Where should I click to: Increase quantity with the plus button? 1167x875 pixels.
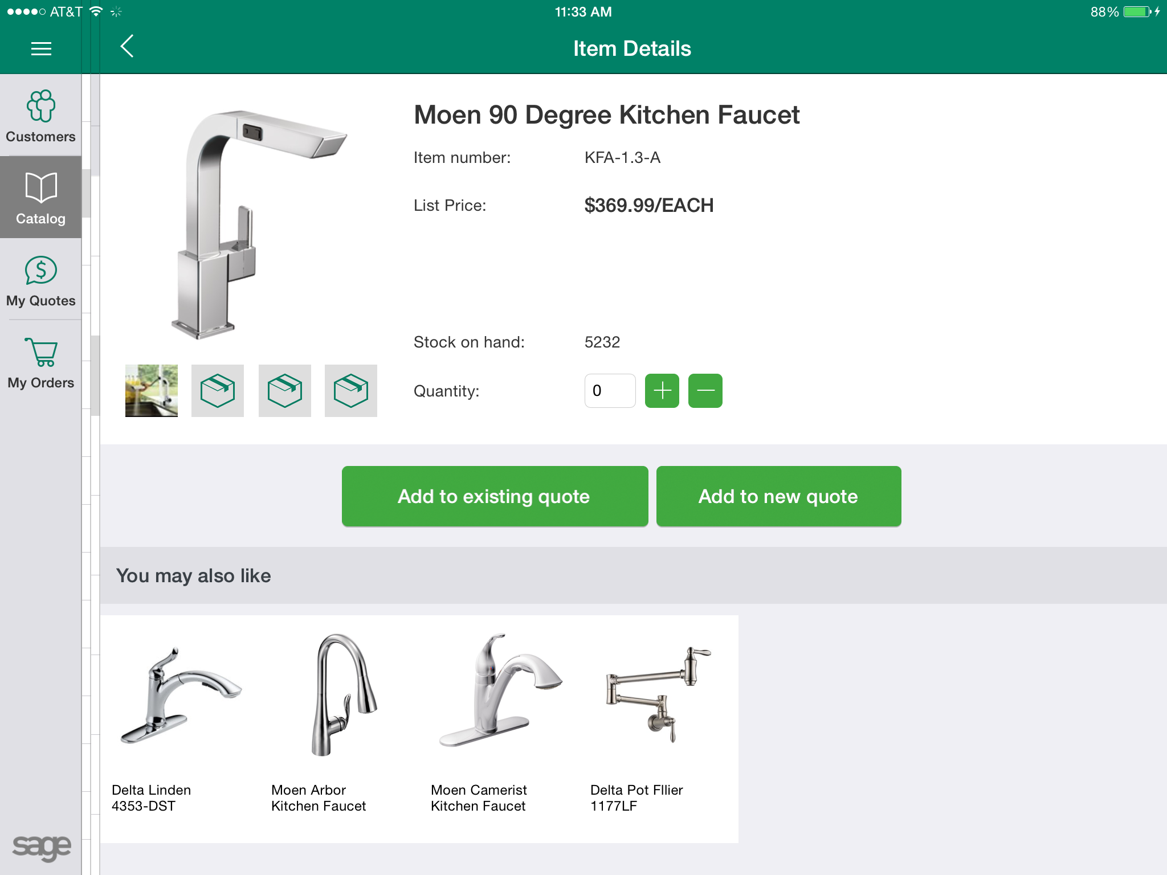click(662, 391)
